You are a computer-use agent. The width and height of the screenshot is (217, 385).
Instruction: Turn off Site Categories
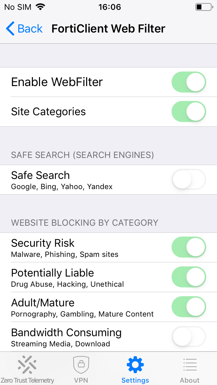(189, 112)
